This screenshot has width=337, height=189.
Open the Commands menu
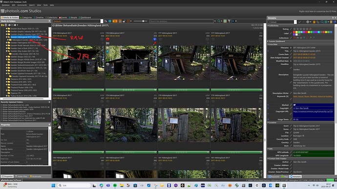pos(22,5)
